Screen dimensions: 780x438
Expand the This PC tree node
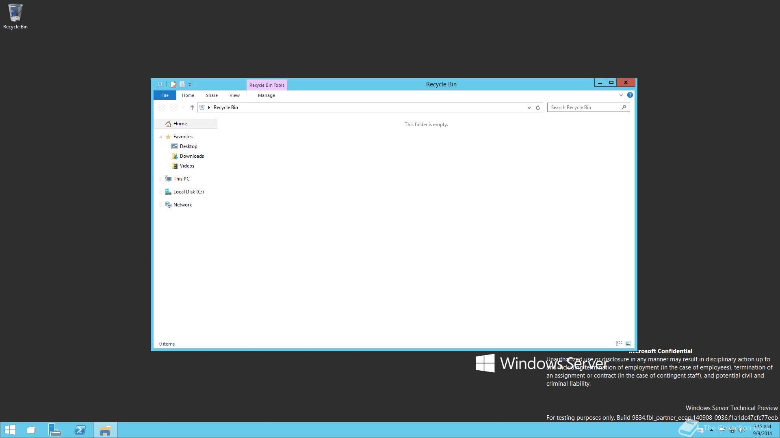[160, 179]
